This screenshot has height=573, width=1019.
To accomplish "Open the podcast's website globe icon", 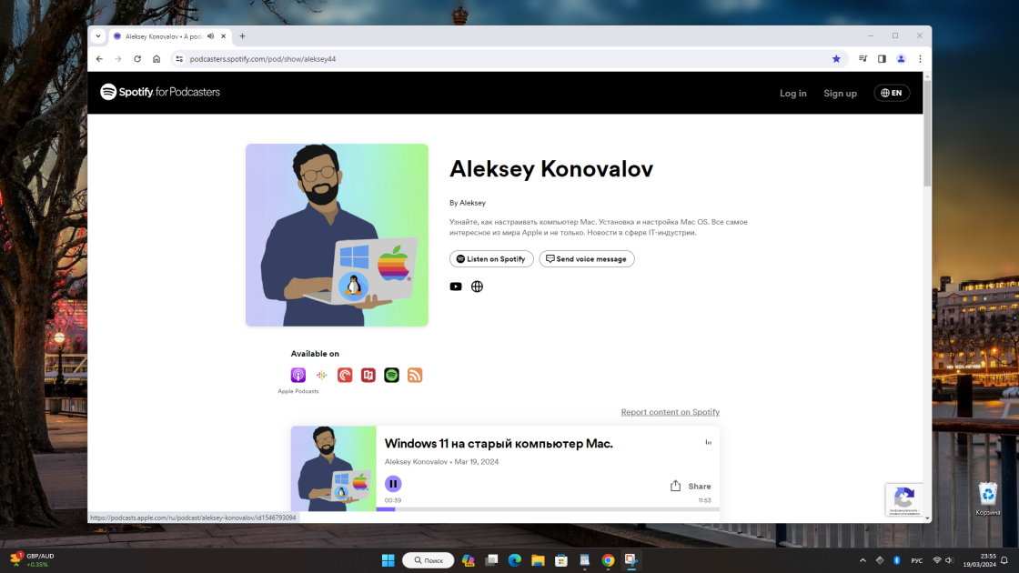I will point(477,286).
